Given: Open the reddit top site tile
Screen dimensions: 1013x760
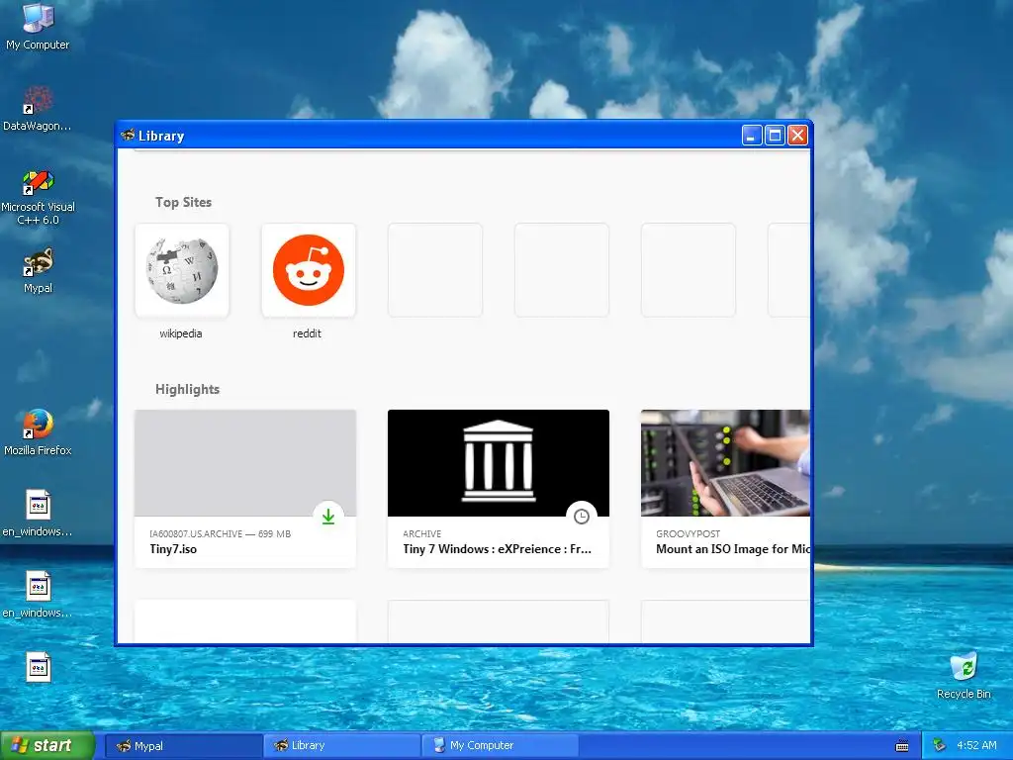Looking at the screenshot, I should coord(309,270).
